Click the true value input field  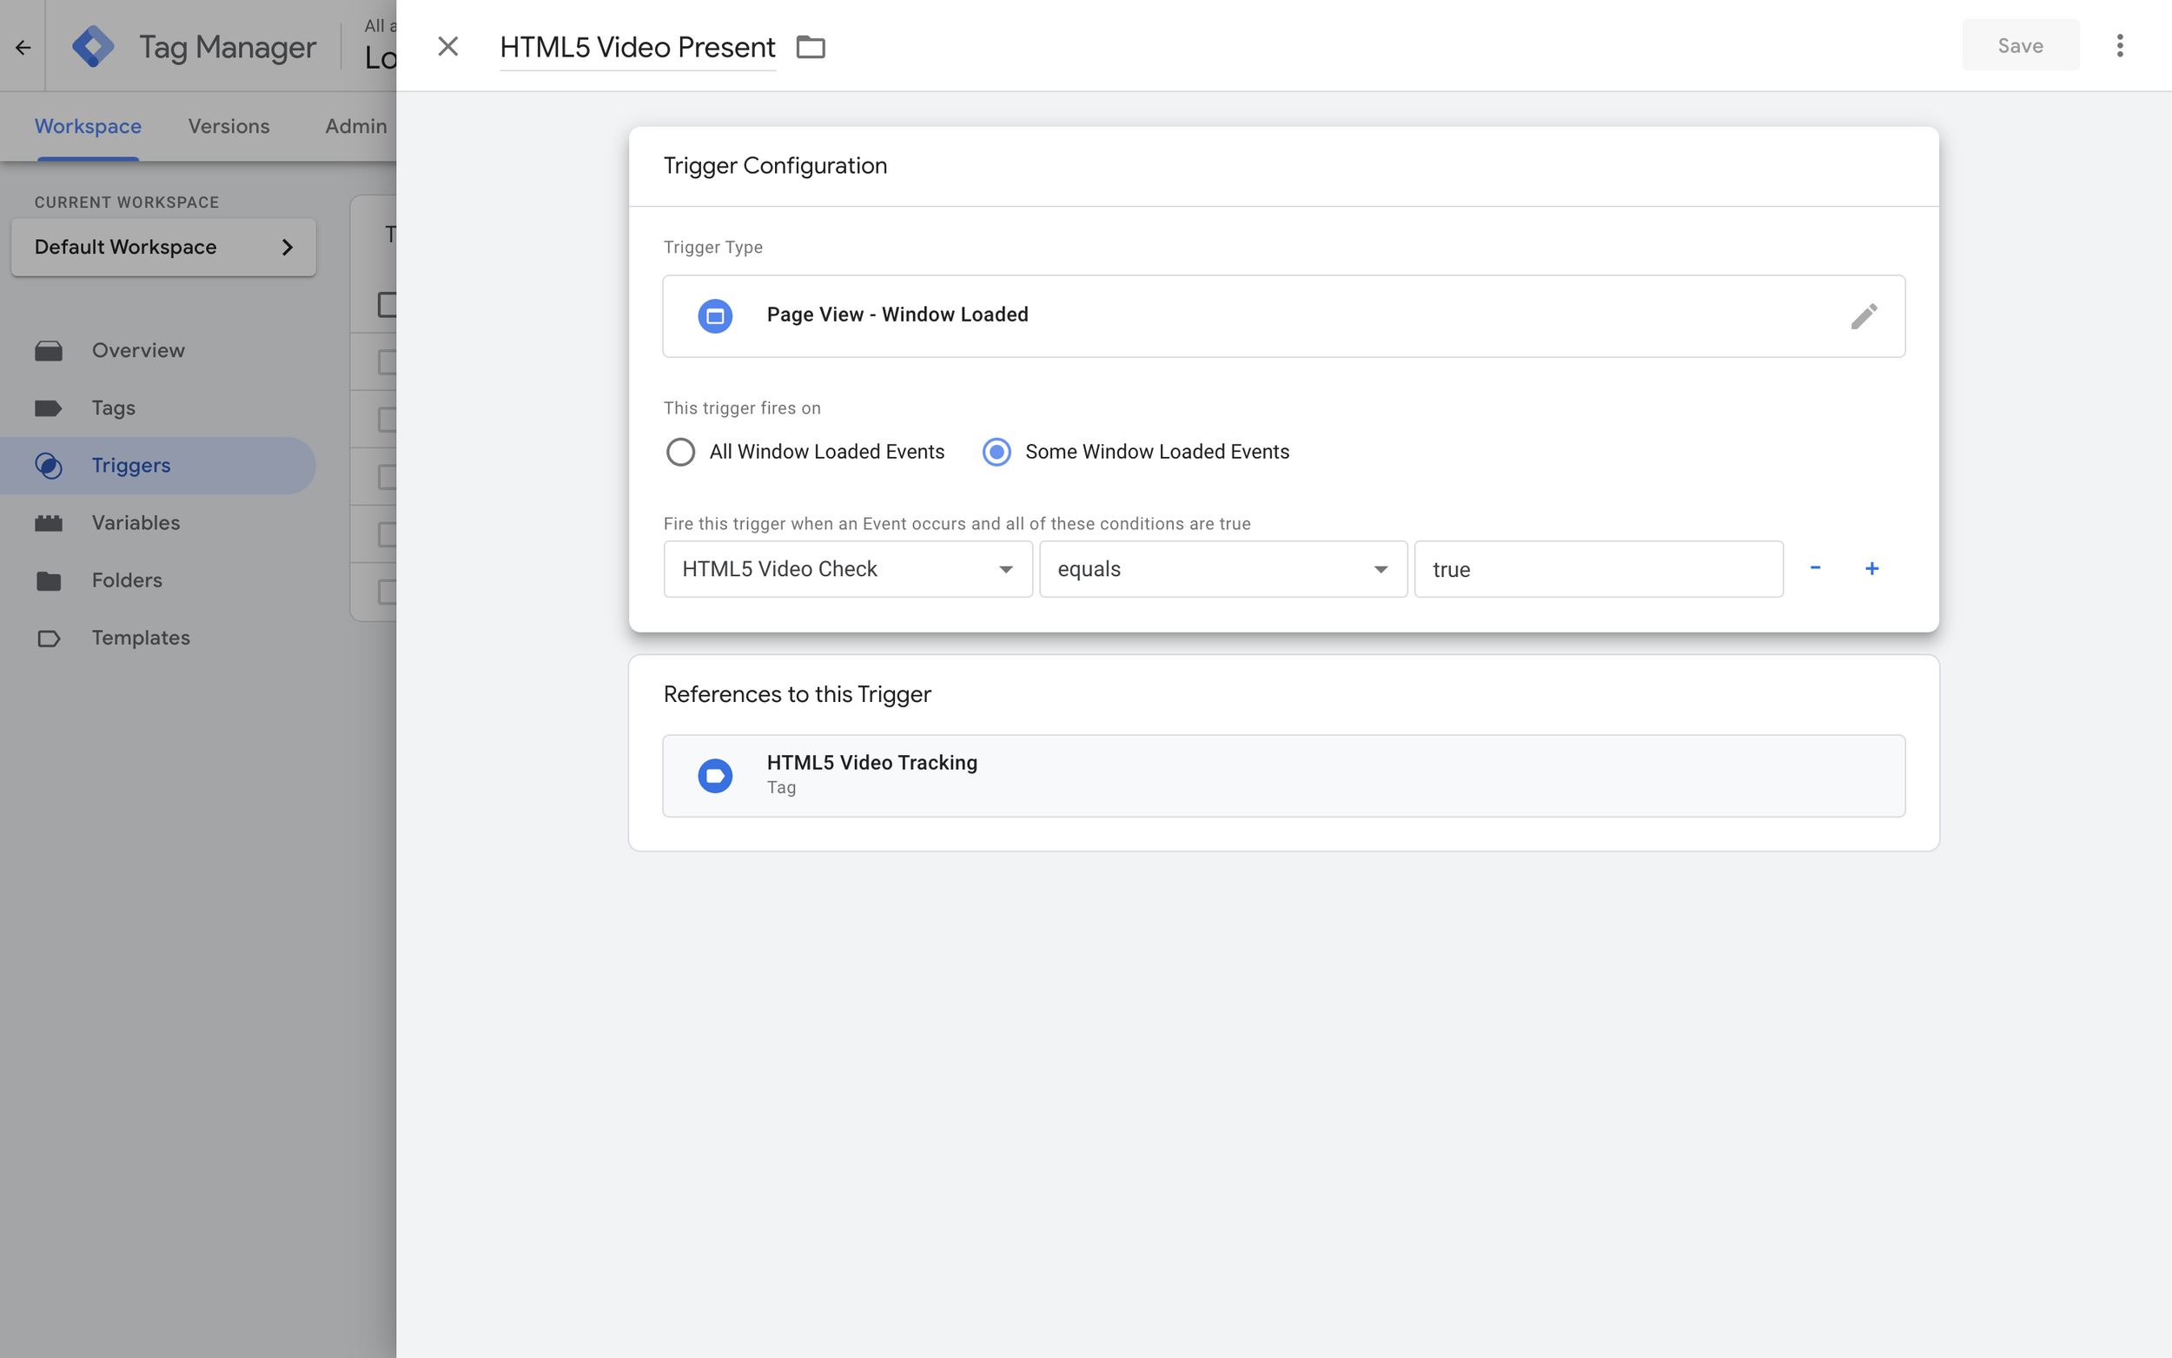pyautogui.click(x=1599, y=568)
